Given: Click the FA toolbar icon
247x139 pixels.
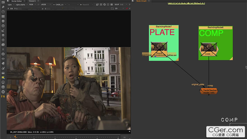Looking at the screenshot, I should click(3, 96).
